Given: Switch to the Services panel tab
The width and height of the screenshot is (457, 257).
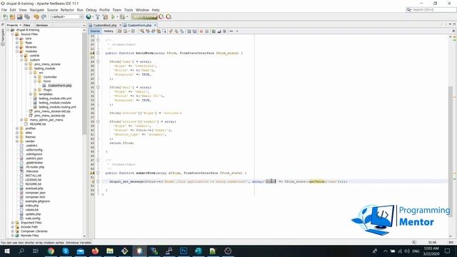Looking at the screenshot, I should 42,26.
